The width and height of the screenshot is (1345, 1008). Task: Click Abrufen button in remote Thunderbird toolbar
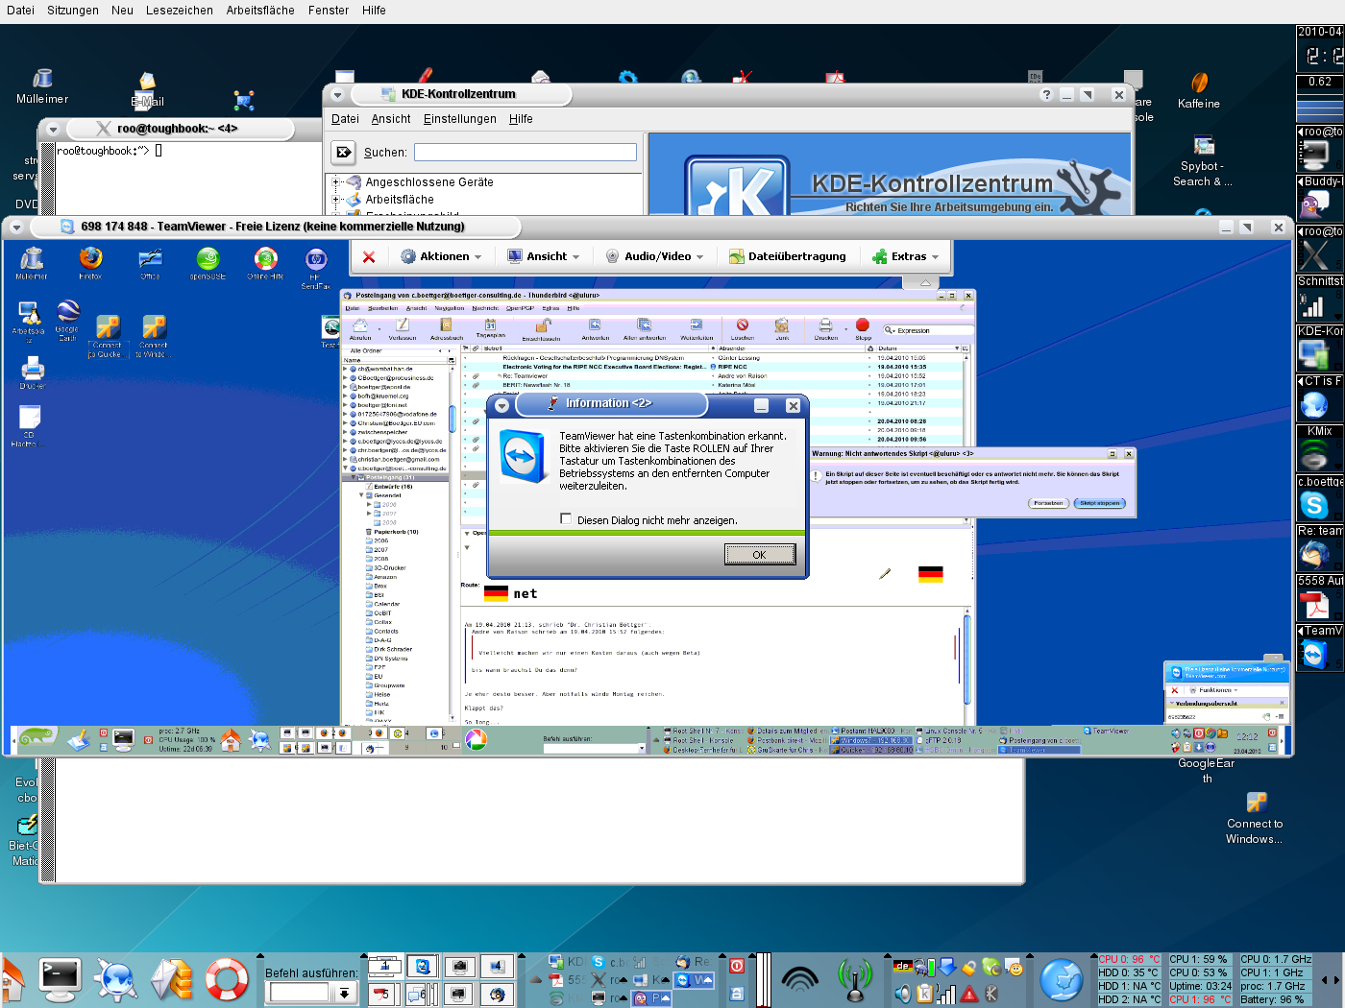point(360,329)
